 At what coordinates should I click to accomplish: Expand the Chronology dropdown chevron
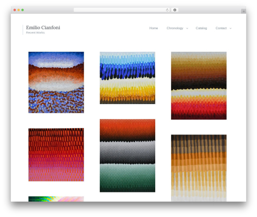(x=187, y=28)
